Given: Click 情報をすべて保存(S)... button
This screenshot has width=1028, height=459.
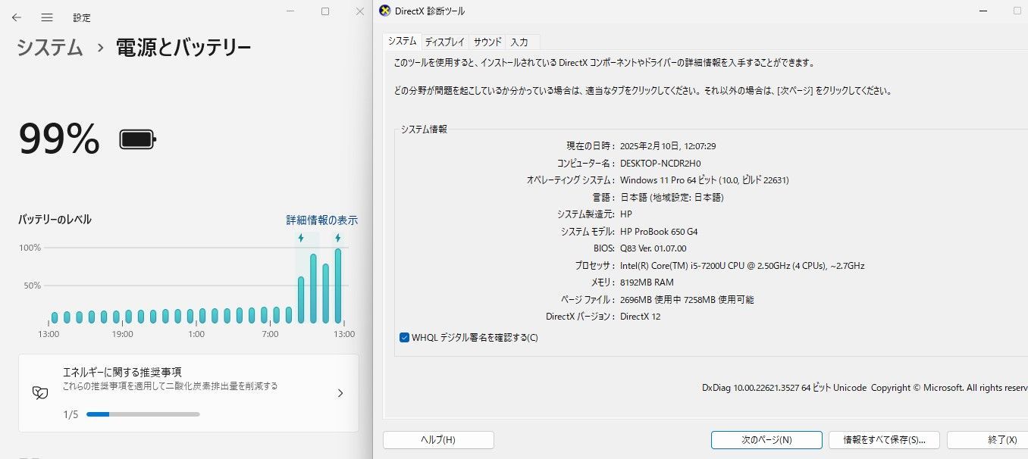Looking at the screenshot, I should tap(884, 440).
